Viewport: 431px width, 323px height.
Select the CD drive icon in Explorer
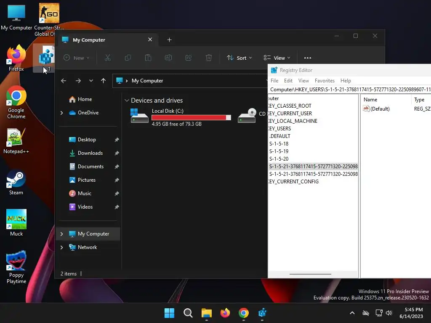(247, 116)
